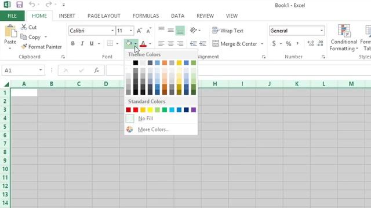Switch to the FORMULAS tab
The height and width of the screenshot is (208, 371).
(146, 16)
